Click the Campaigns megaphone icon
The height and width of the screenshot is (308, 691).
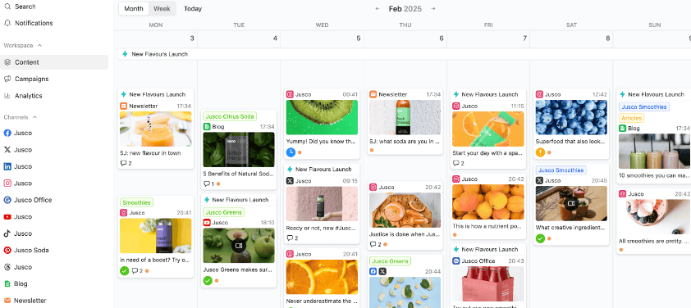point(7,79)
